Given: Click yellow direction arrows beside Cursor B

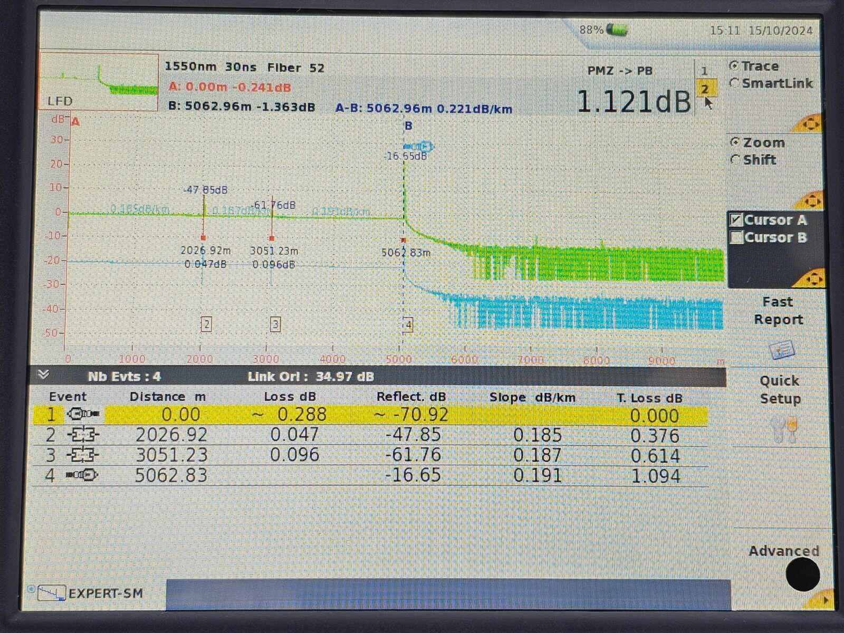Looking at the screenshot, I should (x=811, y=278).
